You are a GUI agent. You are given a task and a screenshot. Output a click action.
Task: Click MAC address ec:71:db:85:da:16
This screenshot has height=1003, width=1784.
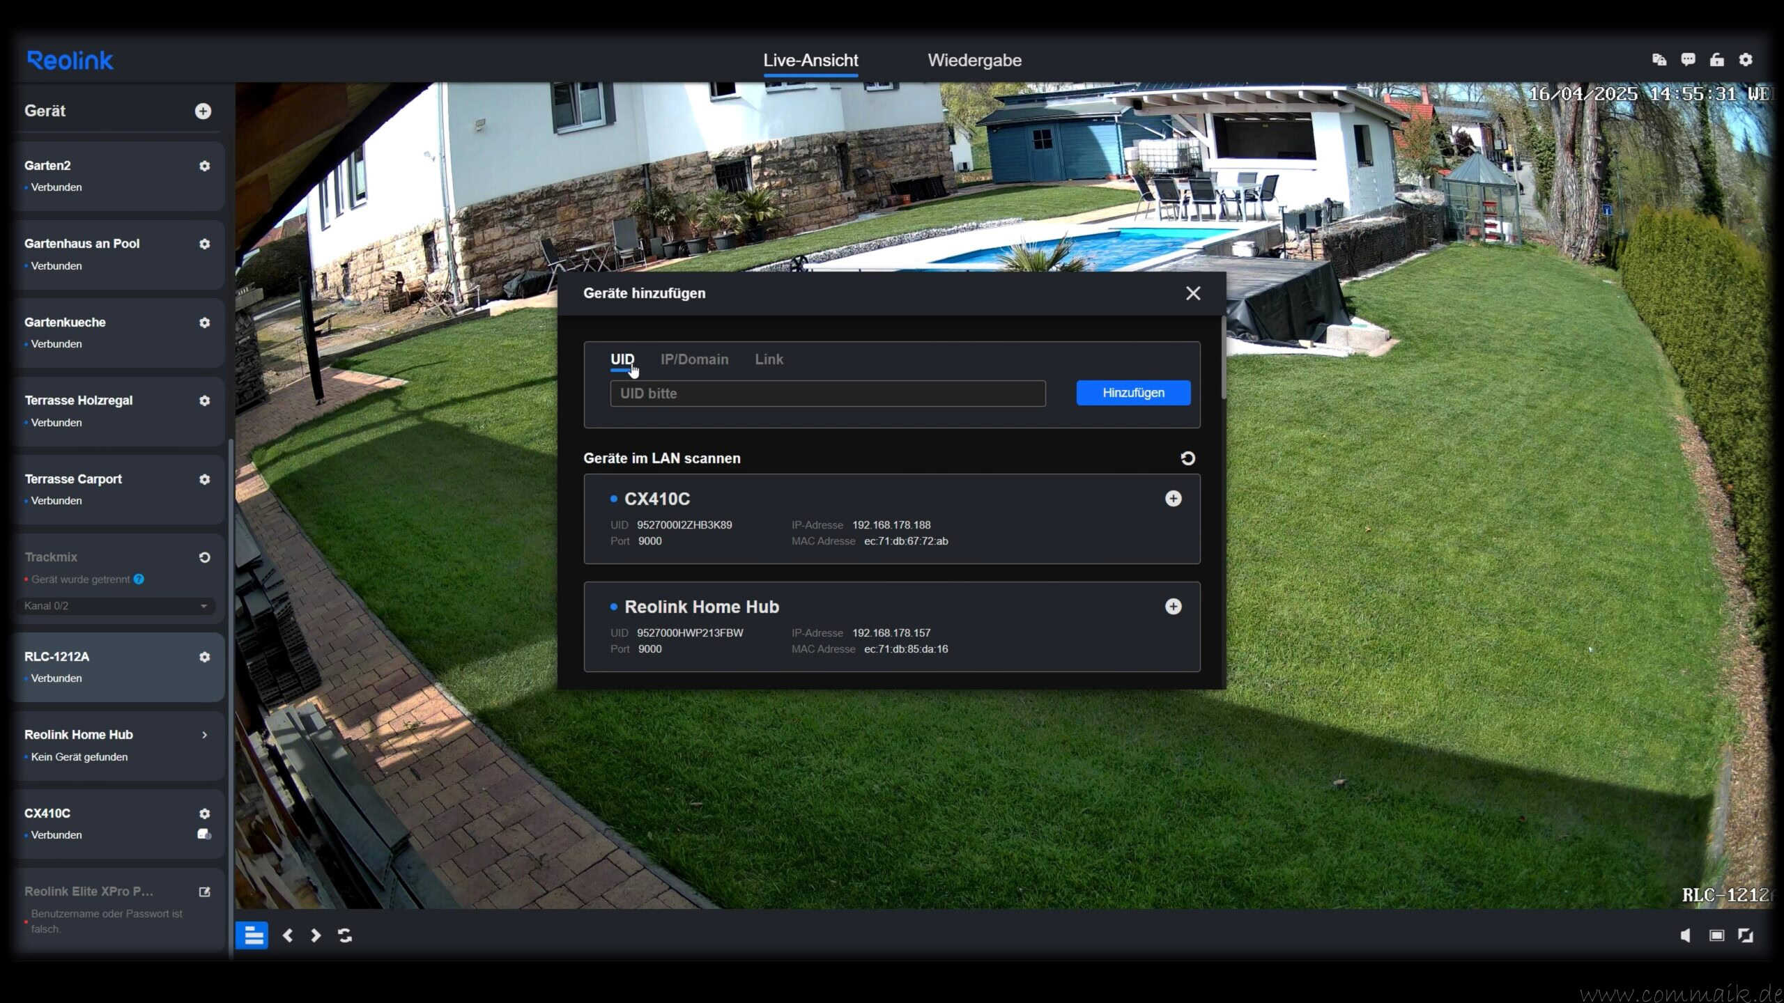click(906, 649)
